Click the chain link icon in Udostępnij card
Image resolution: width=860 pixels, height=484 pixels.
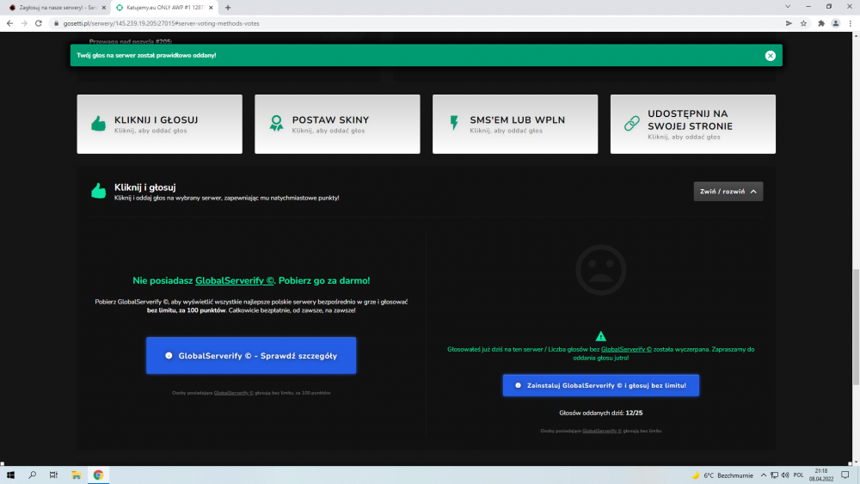coord(632,123)
